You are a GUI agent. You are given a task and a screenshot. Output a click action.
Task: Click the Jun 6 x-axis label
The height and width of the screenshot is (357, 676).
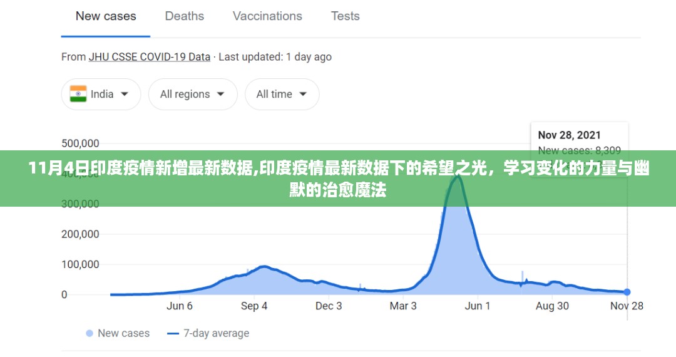(x=180, y=306)
